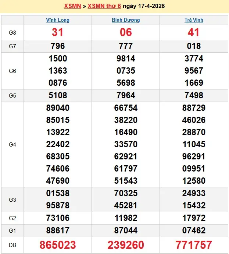This screenshot has height=254, width=229.
Task: Click the G8 result 06
Action: click(126, 32)
